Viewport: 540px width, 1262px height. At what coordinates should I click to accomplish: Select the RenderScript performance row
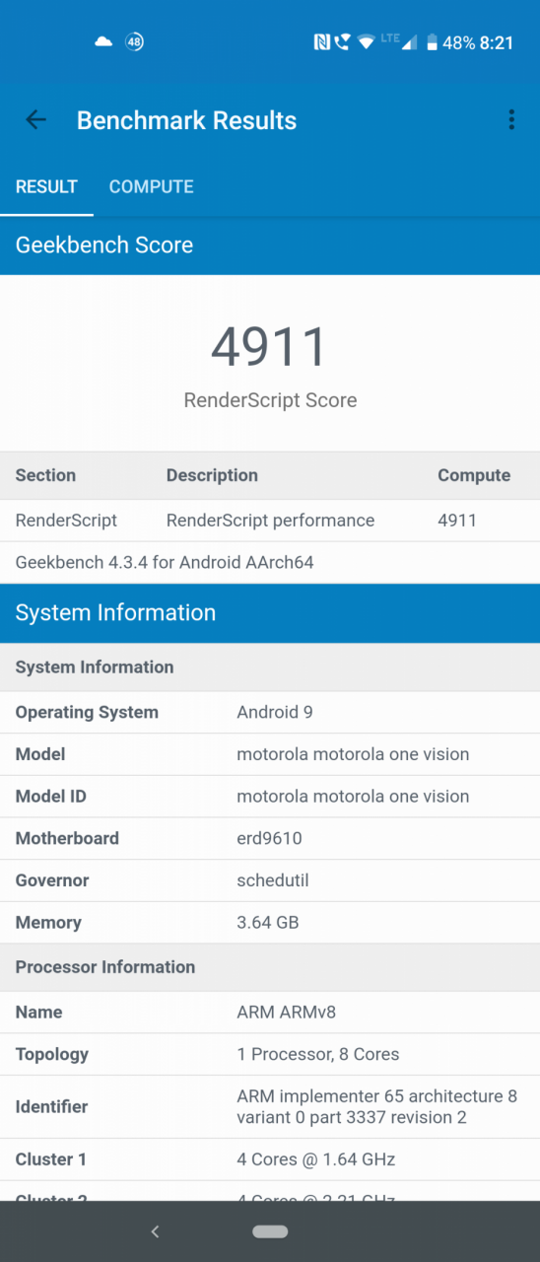pos(270,521)
